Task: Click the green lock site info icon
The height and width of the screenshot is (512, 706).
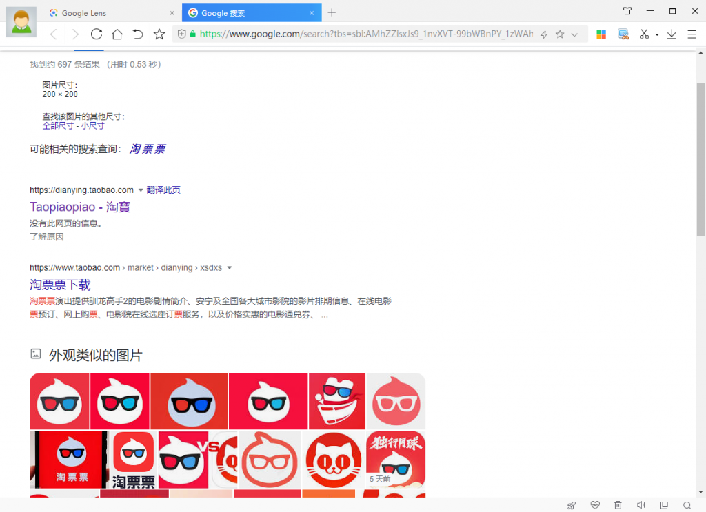Action: tap(193, 34)
